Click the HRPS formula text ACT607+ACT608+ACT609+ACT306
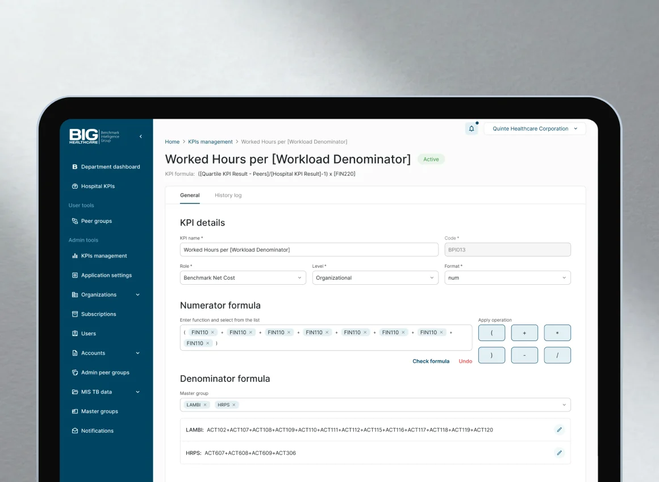Screen dimensions: 659x482 pos(250,453)
